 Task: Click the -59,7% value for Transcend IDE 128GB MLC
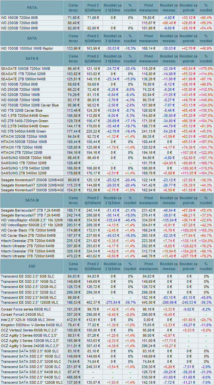point(130,302)
